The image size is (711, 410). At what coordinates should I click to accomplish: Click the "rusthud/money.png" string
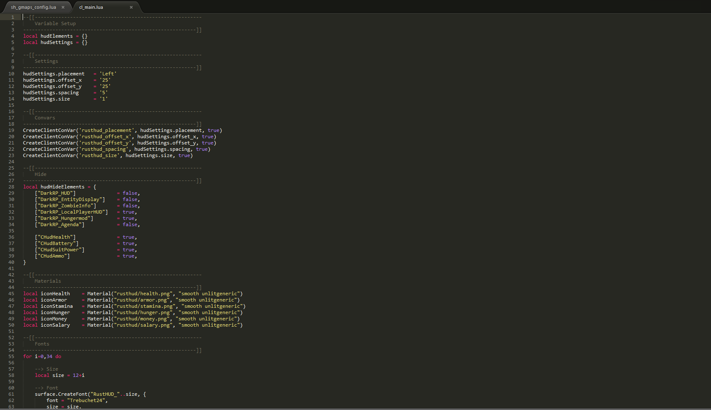[x=142, y=319]
